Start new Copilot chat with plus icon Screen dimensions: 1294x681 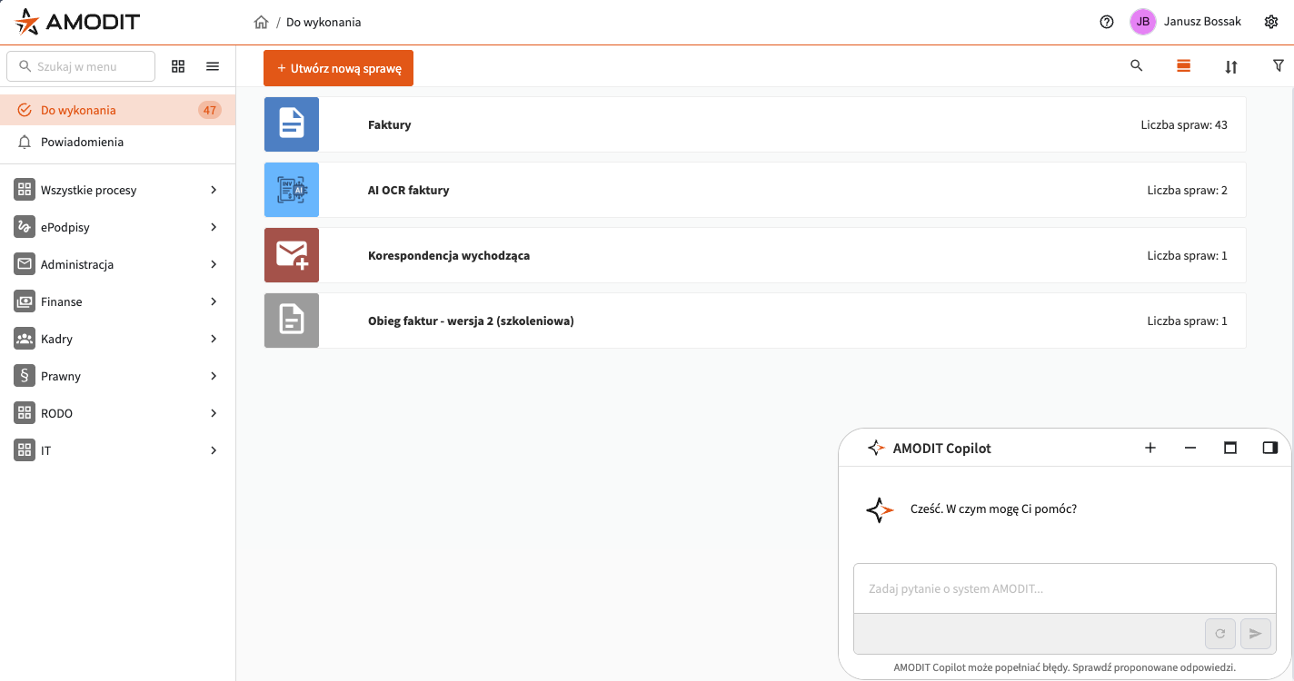coord(1150,448)
